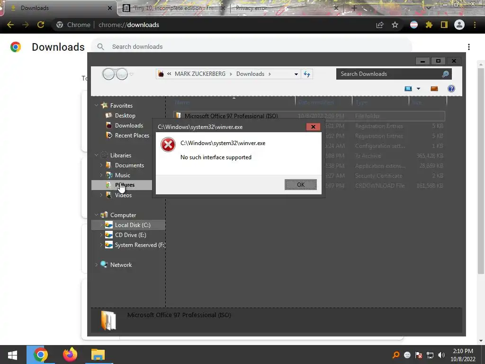485x364 pixels.
Task: Open Chrome's three-dot main menu
Action: click(475, 25)
